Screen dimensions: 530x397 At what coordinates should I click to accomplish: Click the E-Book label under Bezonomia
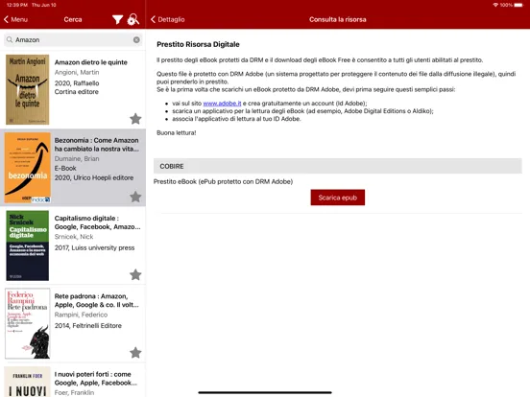[x=65, y=168]
